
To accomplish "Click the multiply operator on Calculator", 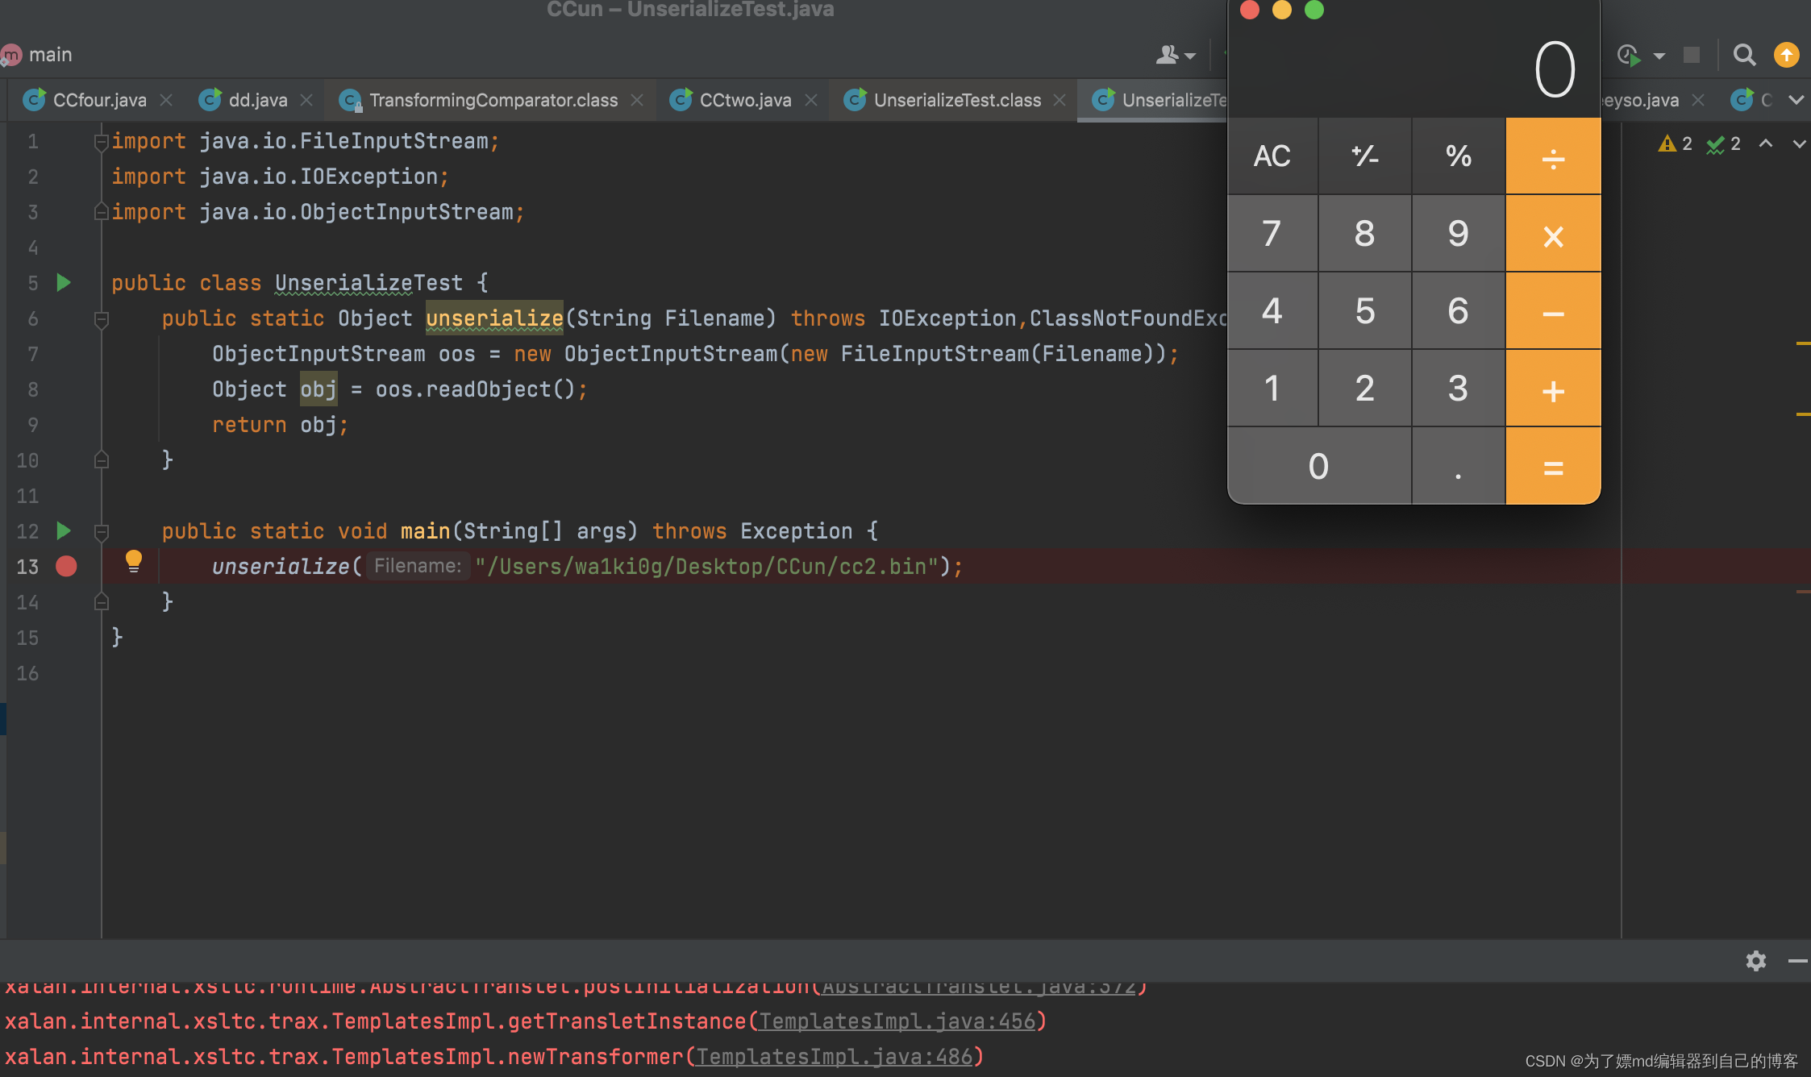I will [1553, 234].
